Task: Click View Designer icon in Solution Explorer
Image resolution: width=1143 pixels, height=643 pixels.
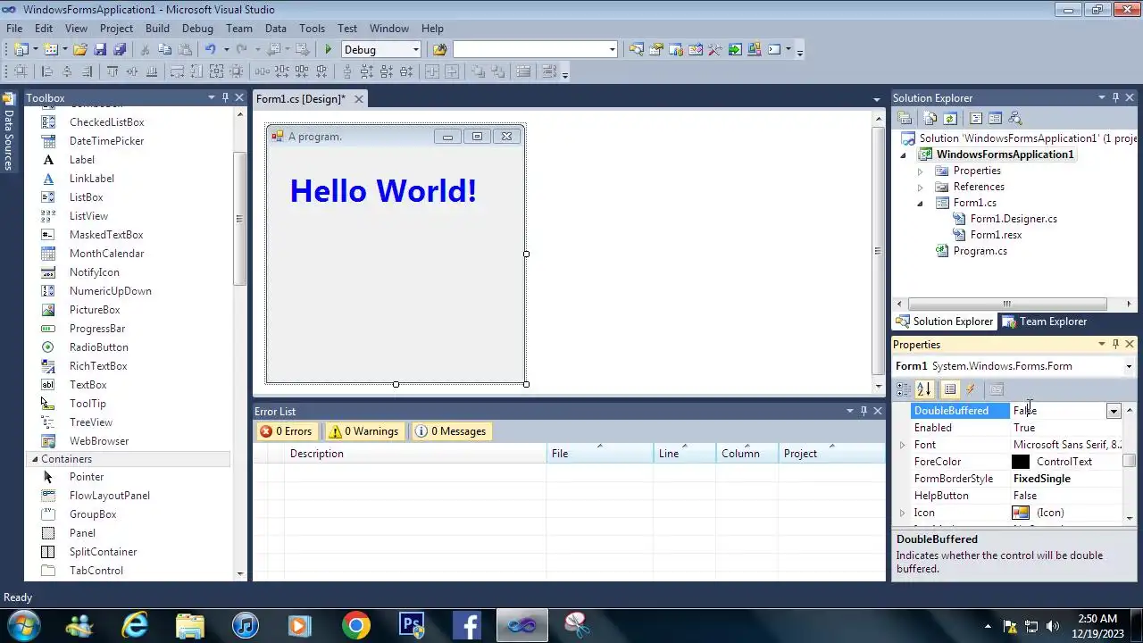Action: 995,118
